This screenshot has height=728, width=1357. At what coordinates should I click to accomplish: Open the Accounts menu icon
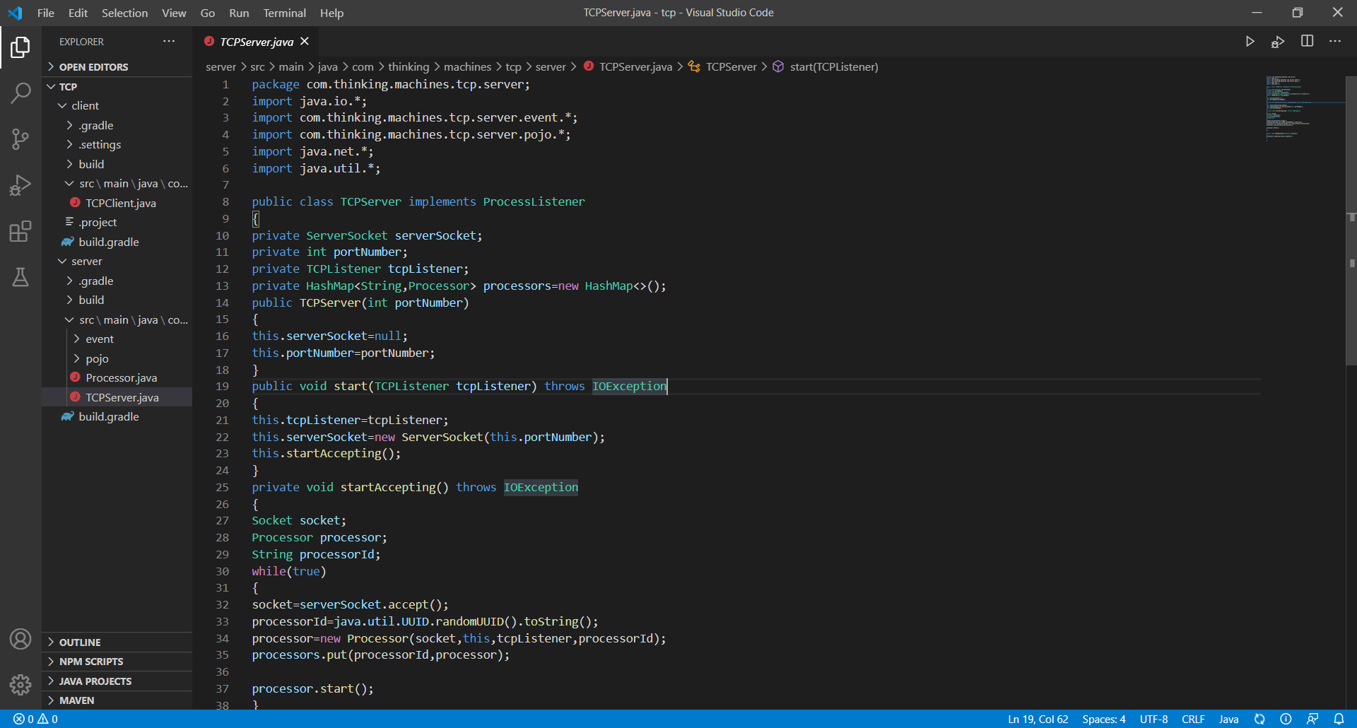coord(20,639)
